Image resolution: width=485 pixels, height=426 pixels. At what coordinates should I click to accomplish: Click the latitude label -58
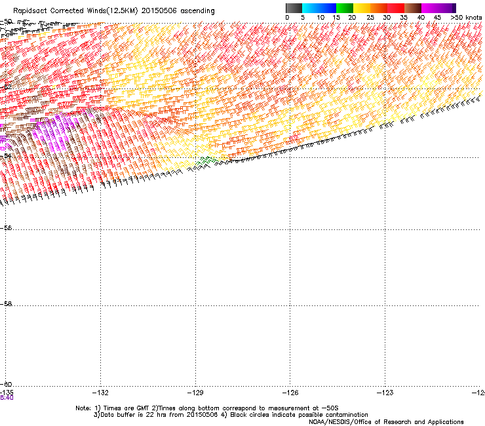tap(6, 304)
